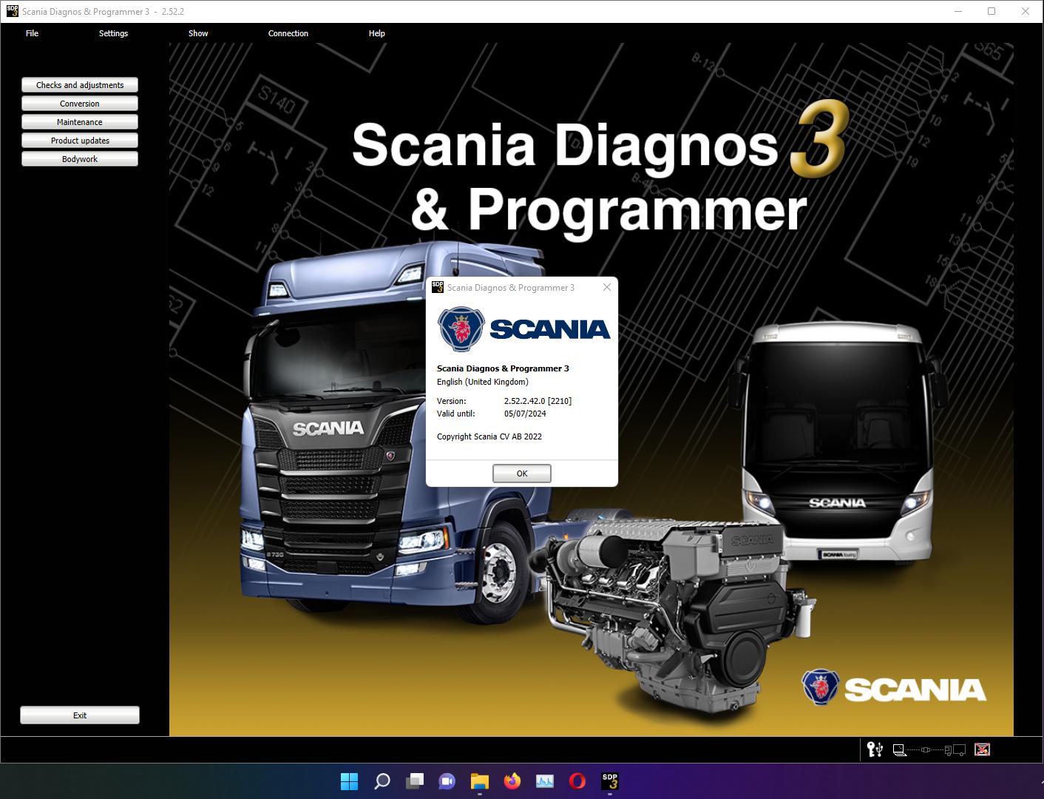Open the Bodywork section
This screenshot has width=1044, height=799.
(x=79, y=158)
